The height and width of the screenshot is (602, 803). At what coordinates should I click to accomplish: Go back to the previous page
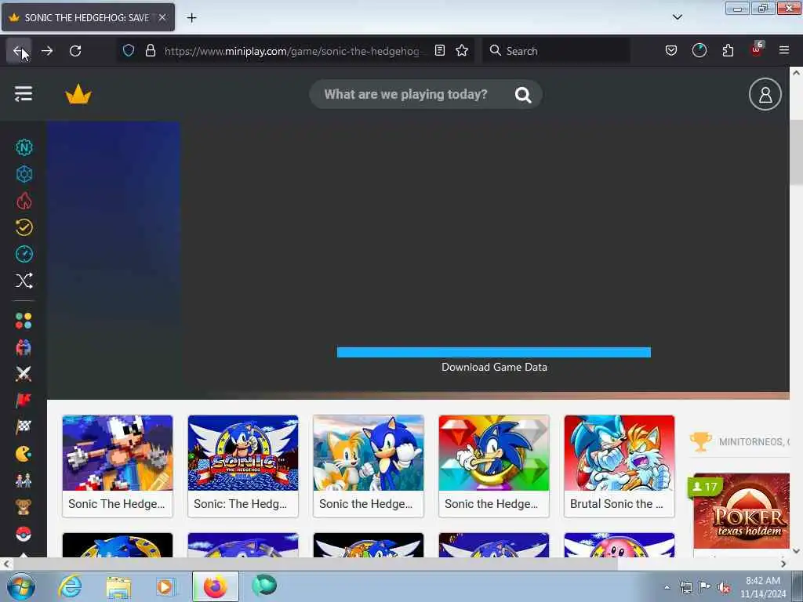coord(19,51)
